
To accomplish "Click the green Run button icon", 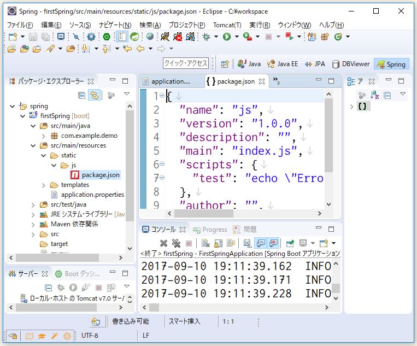I will 227,37.
